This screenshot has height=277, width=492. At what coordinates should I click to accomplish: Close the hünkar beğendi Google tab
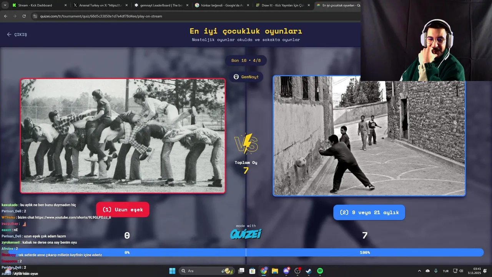[x=248, y=5]
